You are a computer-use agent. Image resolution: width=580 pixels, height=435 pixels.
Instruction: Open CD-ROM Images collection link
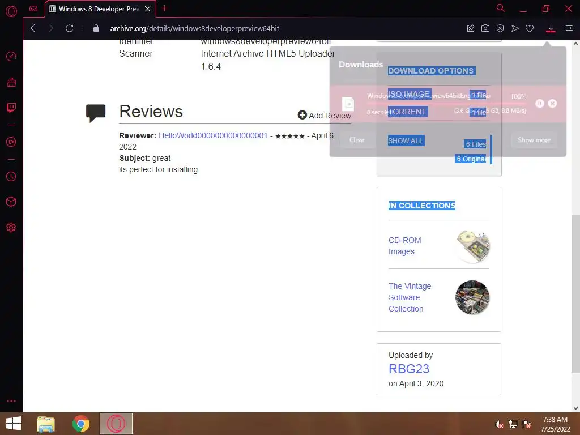click(x=404, y=246)
